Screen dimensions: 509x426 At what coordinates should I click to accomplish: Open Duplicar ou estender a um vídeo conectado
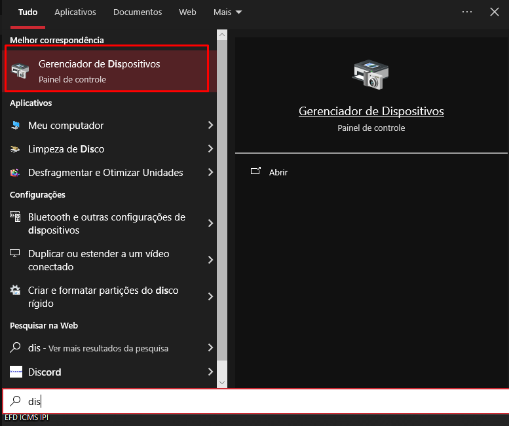click(109, 260)
